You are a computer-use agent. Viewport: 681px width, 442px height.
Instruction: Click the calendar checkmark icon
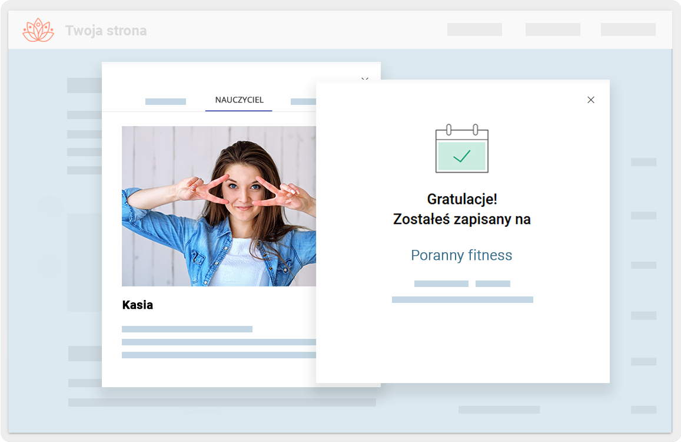(x=461, y=149)
